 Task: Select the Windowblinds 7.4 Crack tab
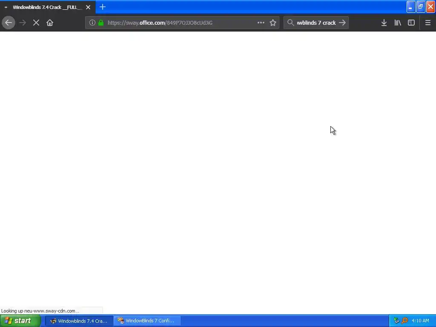pyautogui.click(x=48, y=7)
